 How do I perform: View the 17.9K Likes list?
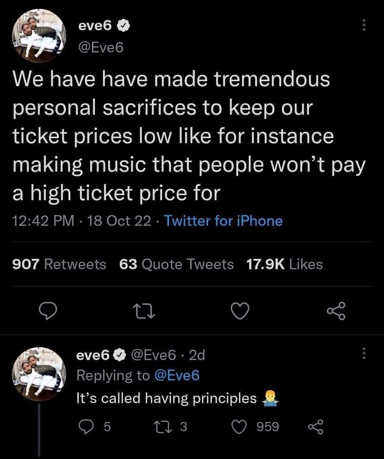pyautogui.click(x=284, y=264)
